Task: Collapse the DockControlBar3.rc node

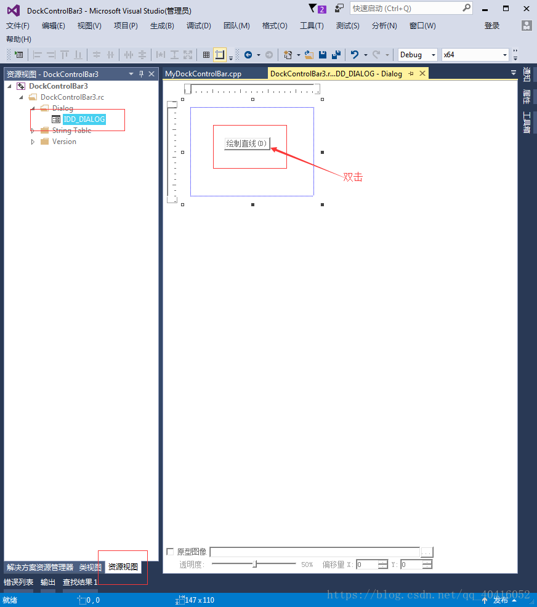Action: [x=22, y=97]
